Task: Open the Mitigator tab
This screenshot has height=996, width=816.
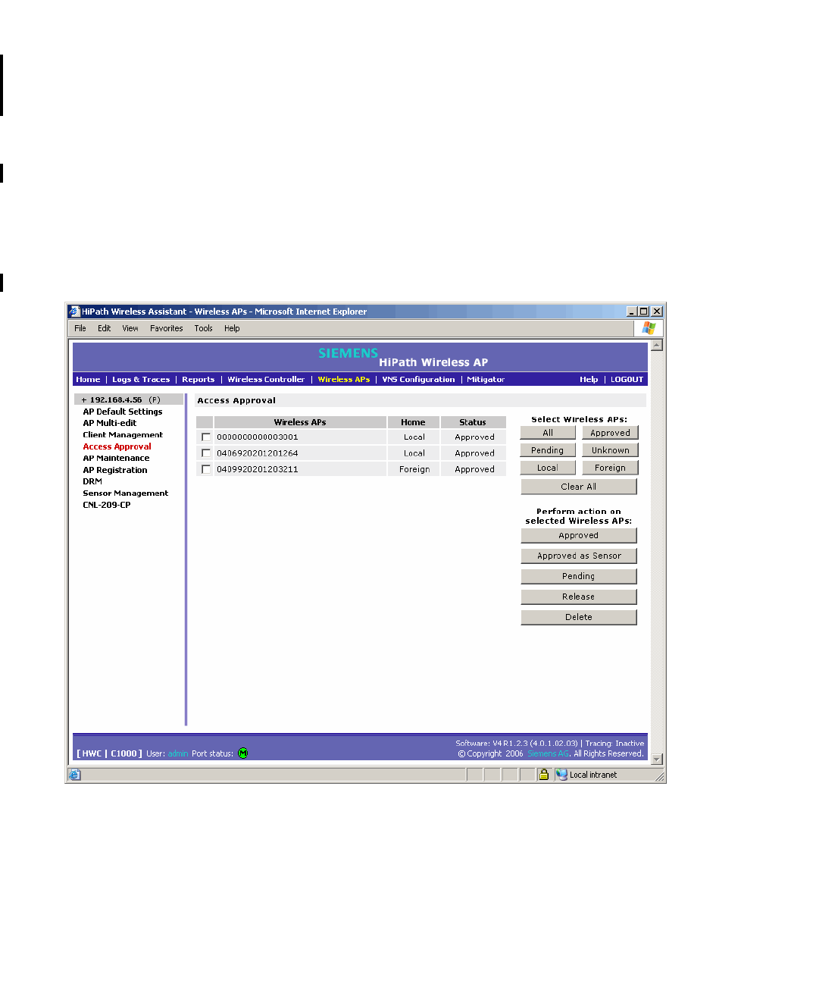Action: point(486,380)
